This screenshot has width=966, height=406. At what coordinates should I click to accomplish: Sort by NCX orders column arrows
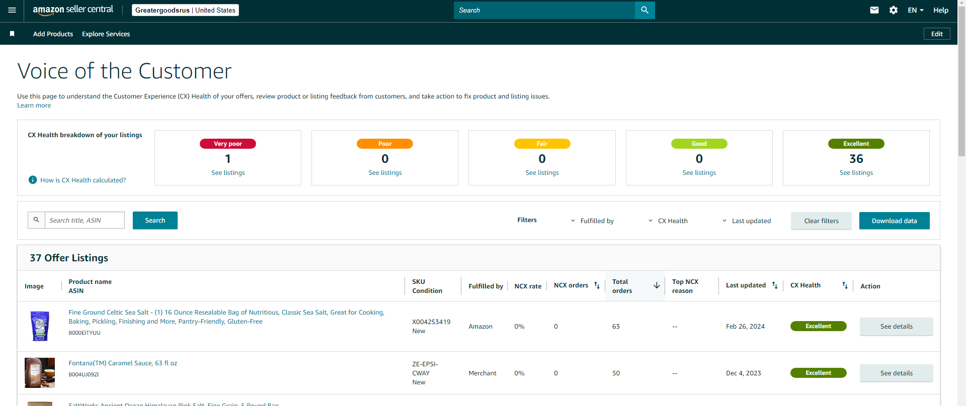pyautogui.click(x=597, y=285)
